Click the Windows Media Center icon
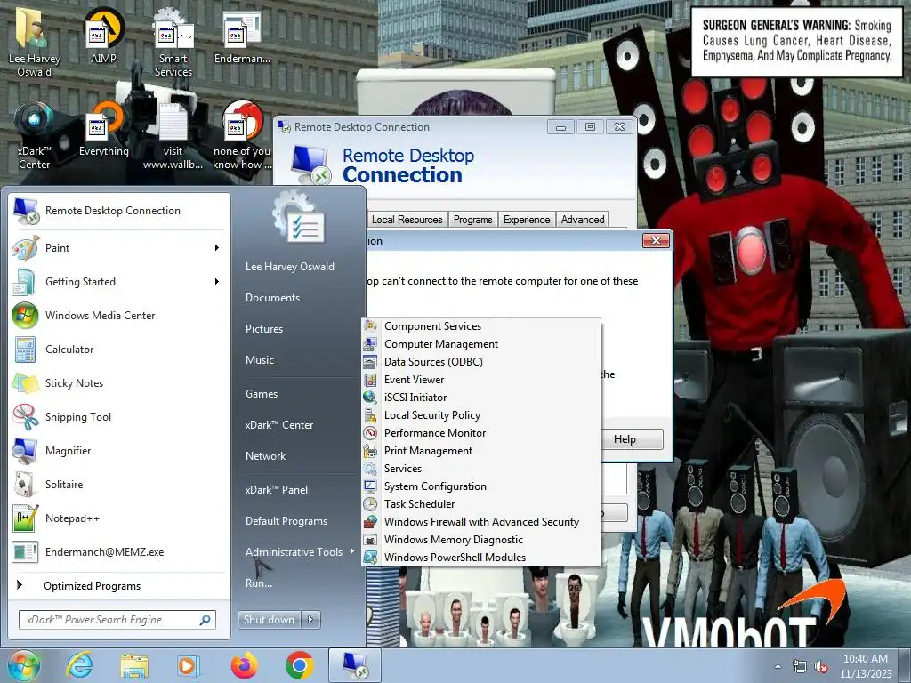The height and width of the screenshot is (683, 911). click(25, 316)
